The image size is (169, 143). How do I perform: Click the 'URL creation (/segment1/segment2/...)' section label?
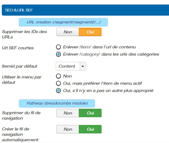tap(64, 22)
